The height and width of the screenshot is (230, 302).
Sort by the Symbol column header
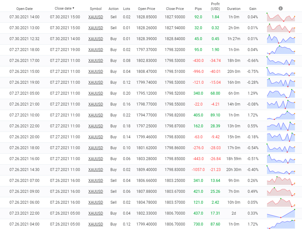[x=95, y=9]
